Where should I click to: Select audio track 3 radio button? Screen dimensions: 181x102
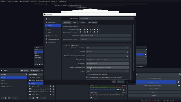[x=87, y=29]
